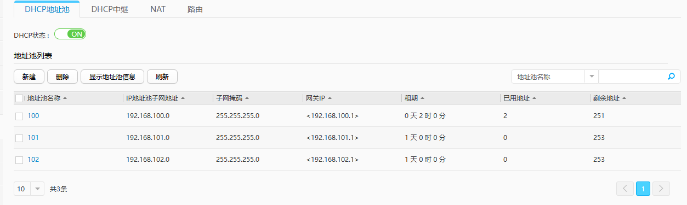Open the NAT tab
687x205 pixels.
[158, 9]
